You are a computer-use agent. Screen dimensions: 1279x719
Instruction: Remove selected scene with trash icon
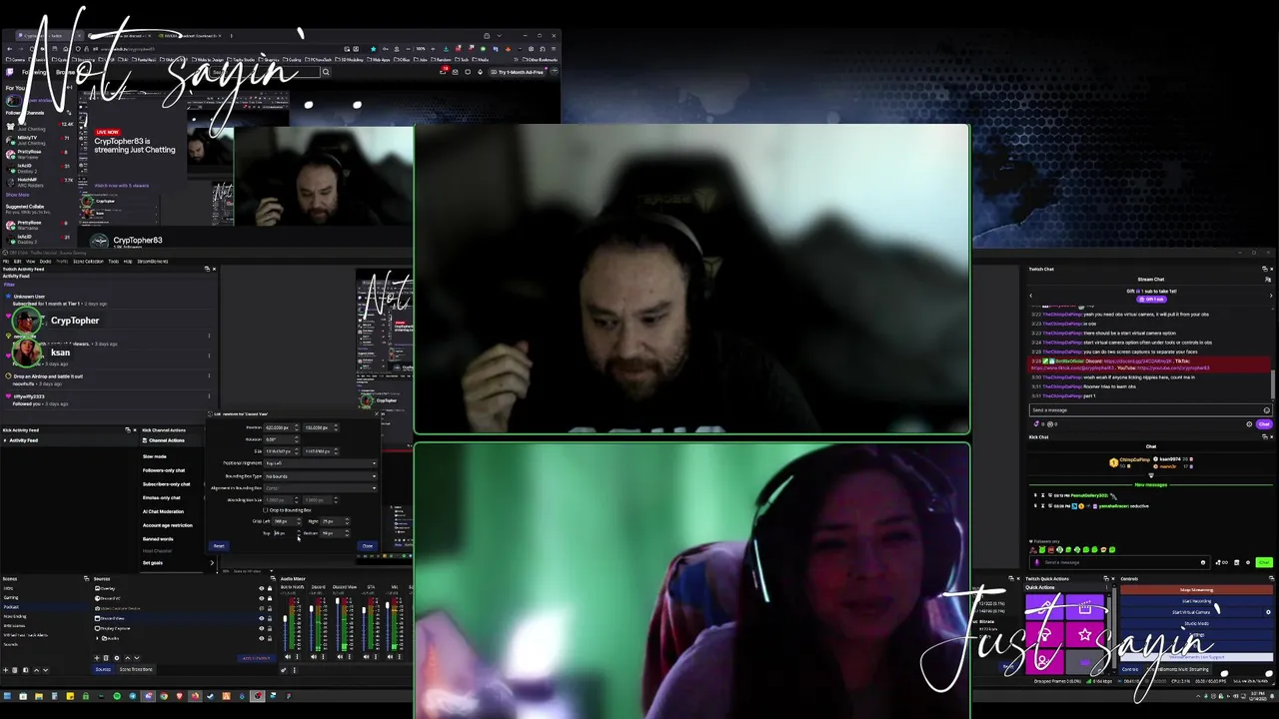pos(14,670)
